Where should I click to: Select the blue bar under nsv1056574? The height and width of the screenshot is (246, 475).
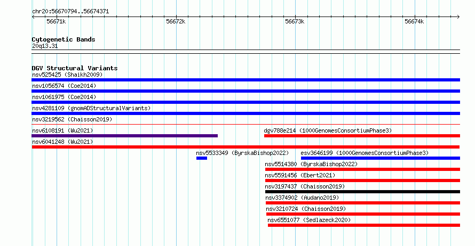coord(246,91)
